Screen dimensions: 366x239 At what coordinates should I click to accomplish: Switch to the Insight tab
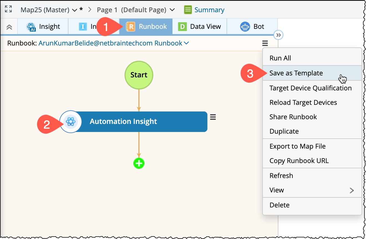[43, 27]
